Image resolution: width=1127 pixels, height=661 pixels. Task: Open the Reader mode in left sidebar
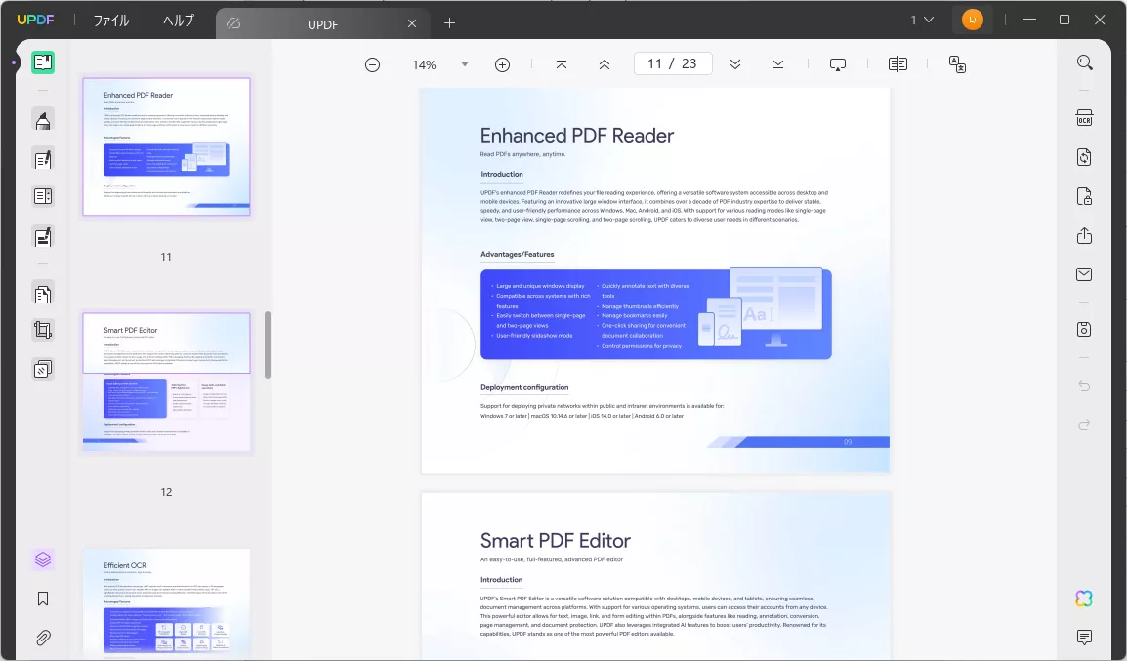click(x=43, y=62)
